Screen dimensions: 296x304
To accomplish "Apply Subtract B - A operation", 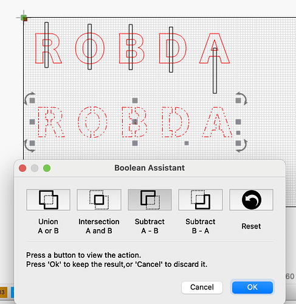I will [x=201, y=200].
